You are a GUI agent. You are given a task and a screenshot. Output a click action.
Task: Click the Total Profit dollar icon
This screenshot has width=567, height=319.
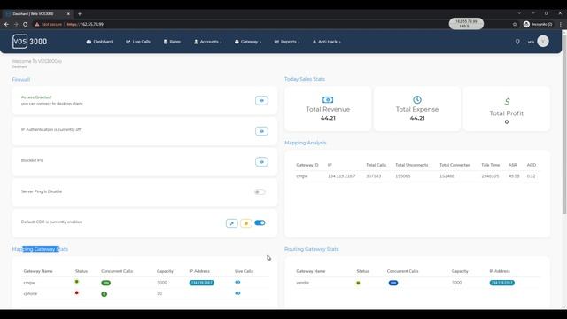click(507, 102)
